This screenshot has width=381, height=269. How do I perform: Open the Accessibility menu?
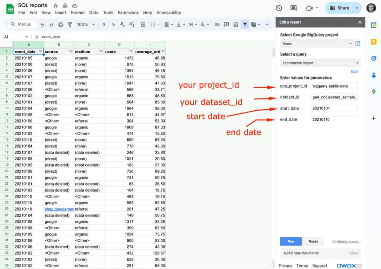pos(169,13)
